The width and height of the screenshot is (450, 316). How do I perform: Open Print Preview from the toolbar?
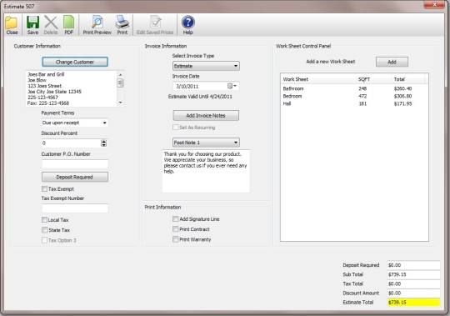click(97, 23)
